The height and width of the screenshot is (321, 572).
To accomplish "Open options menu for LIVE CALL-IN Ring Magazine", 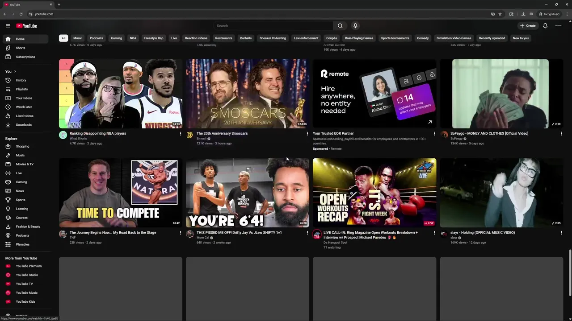I will click(434, 233).
